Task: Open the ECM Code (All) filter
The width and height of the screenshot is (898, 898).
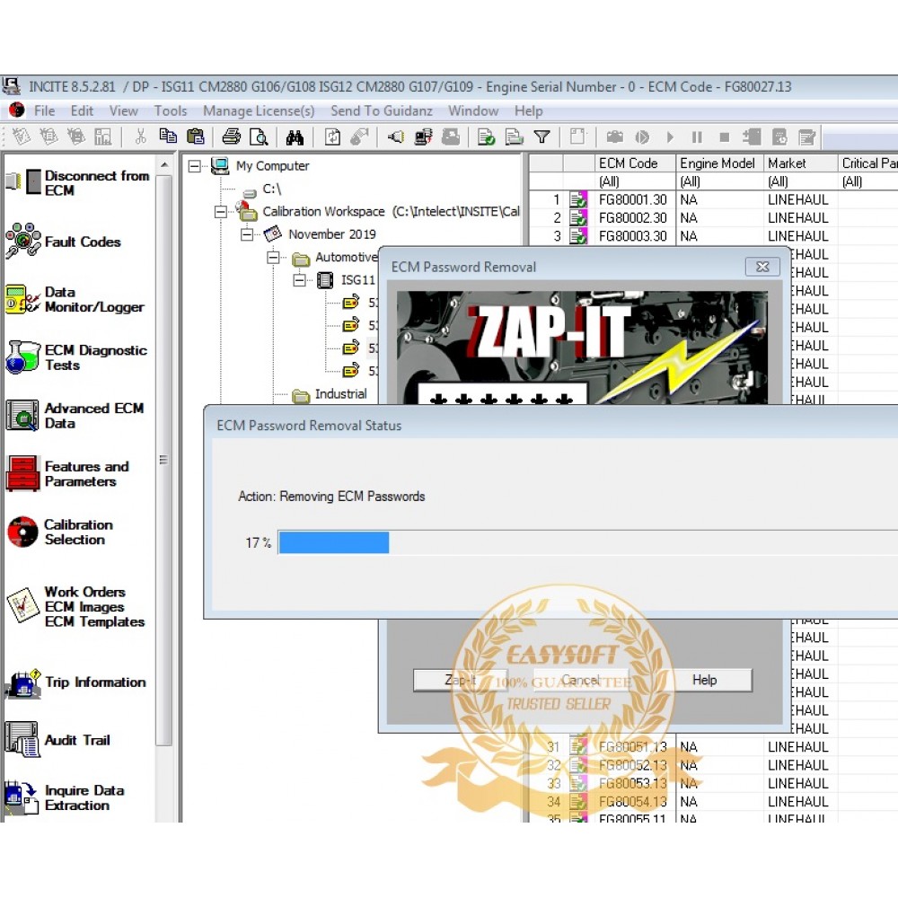Action: click(x=635, y=181)
